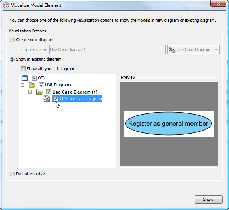Click the Diagram name input field

tap(107, 50)
